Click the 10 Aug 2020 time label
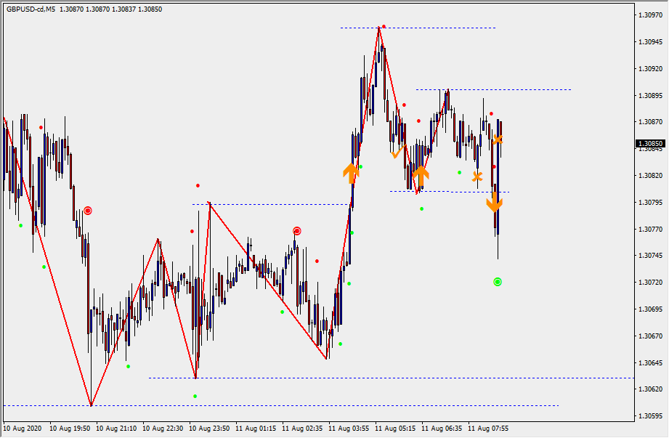669x438 pixels. coord(23,429)
